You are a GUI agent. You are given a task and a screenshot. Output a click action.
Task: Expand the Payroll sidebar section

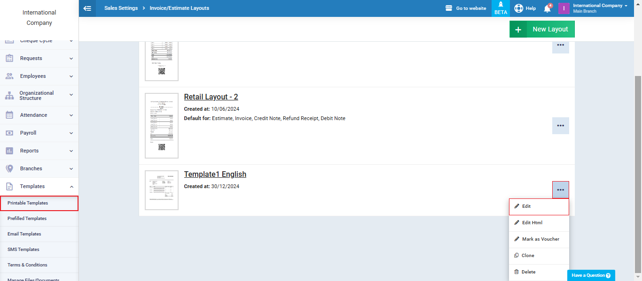click(39, 133)
